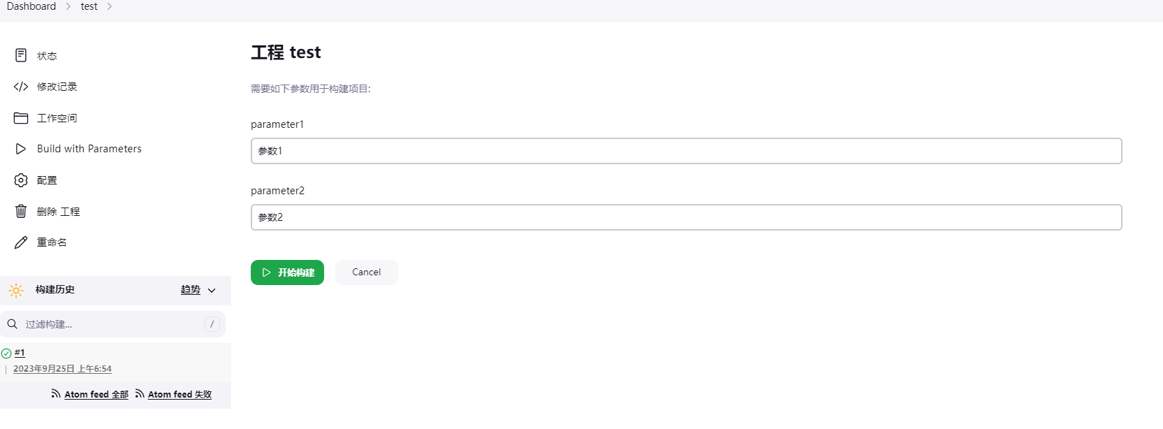Image resolution: width=1163 pixels, height=429 pixels.
Task: Click the build history sun weather icon
Action: (x=16, y=290)
